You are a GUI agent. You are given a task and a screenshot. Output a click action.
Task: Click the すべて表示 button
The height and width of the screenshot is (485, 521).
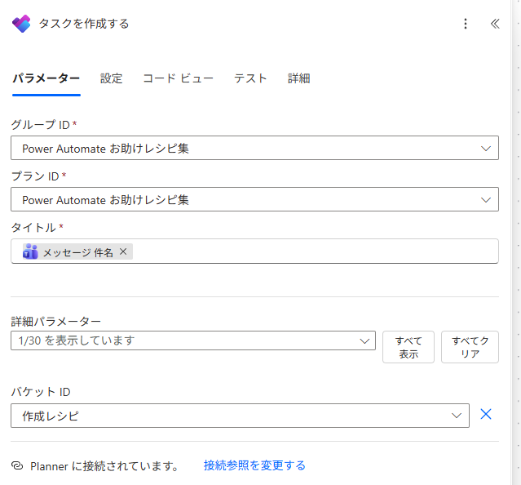[x=408, y=347]
